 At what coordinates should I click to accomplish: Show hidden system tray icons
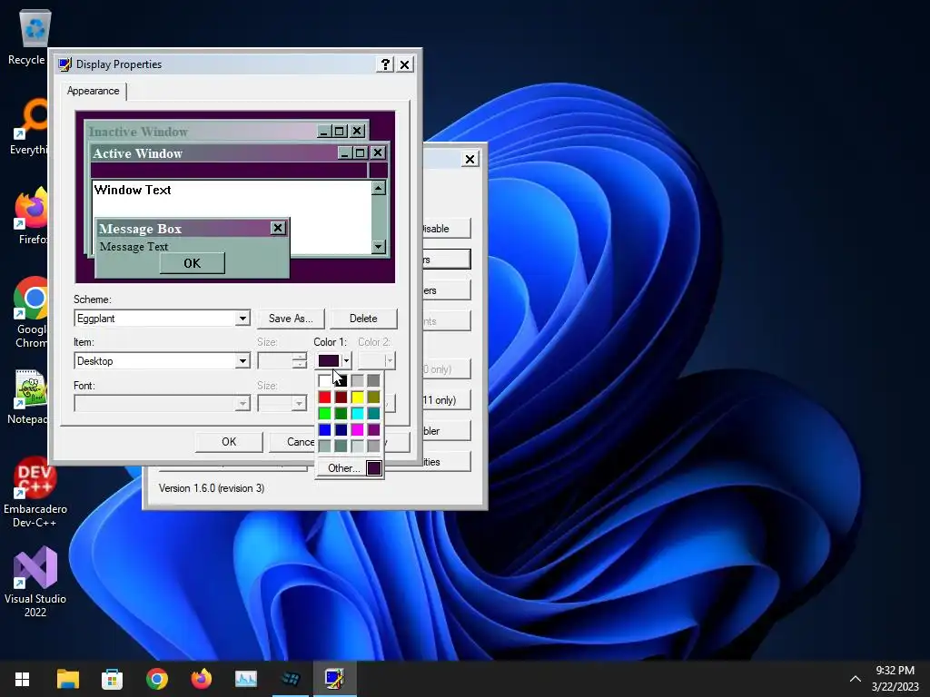[856, 679]
